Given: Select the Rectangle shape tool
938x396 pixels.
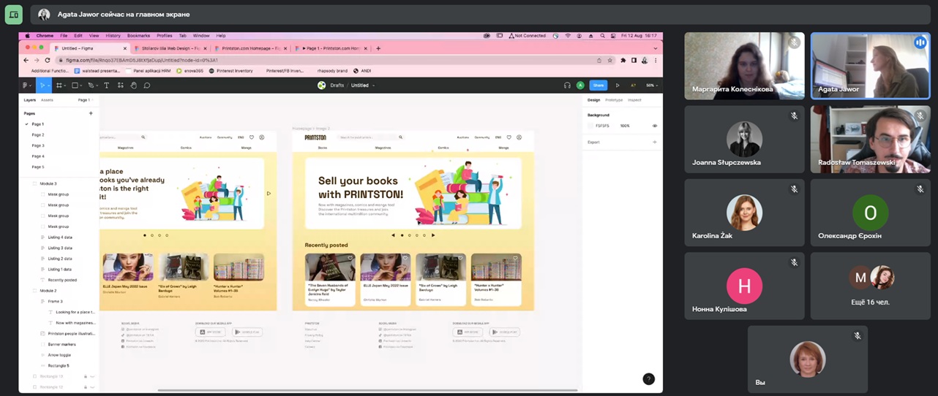Looking at the screenshot, I should (75, 85).
